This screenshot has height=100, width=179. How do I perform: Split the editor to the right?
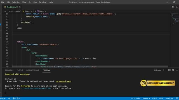[x=177, y=7]
